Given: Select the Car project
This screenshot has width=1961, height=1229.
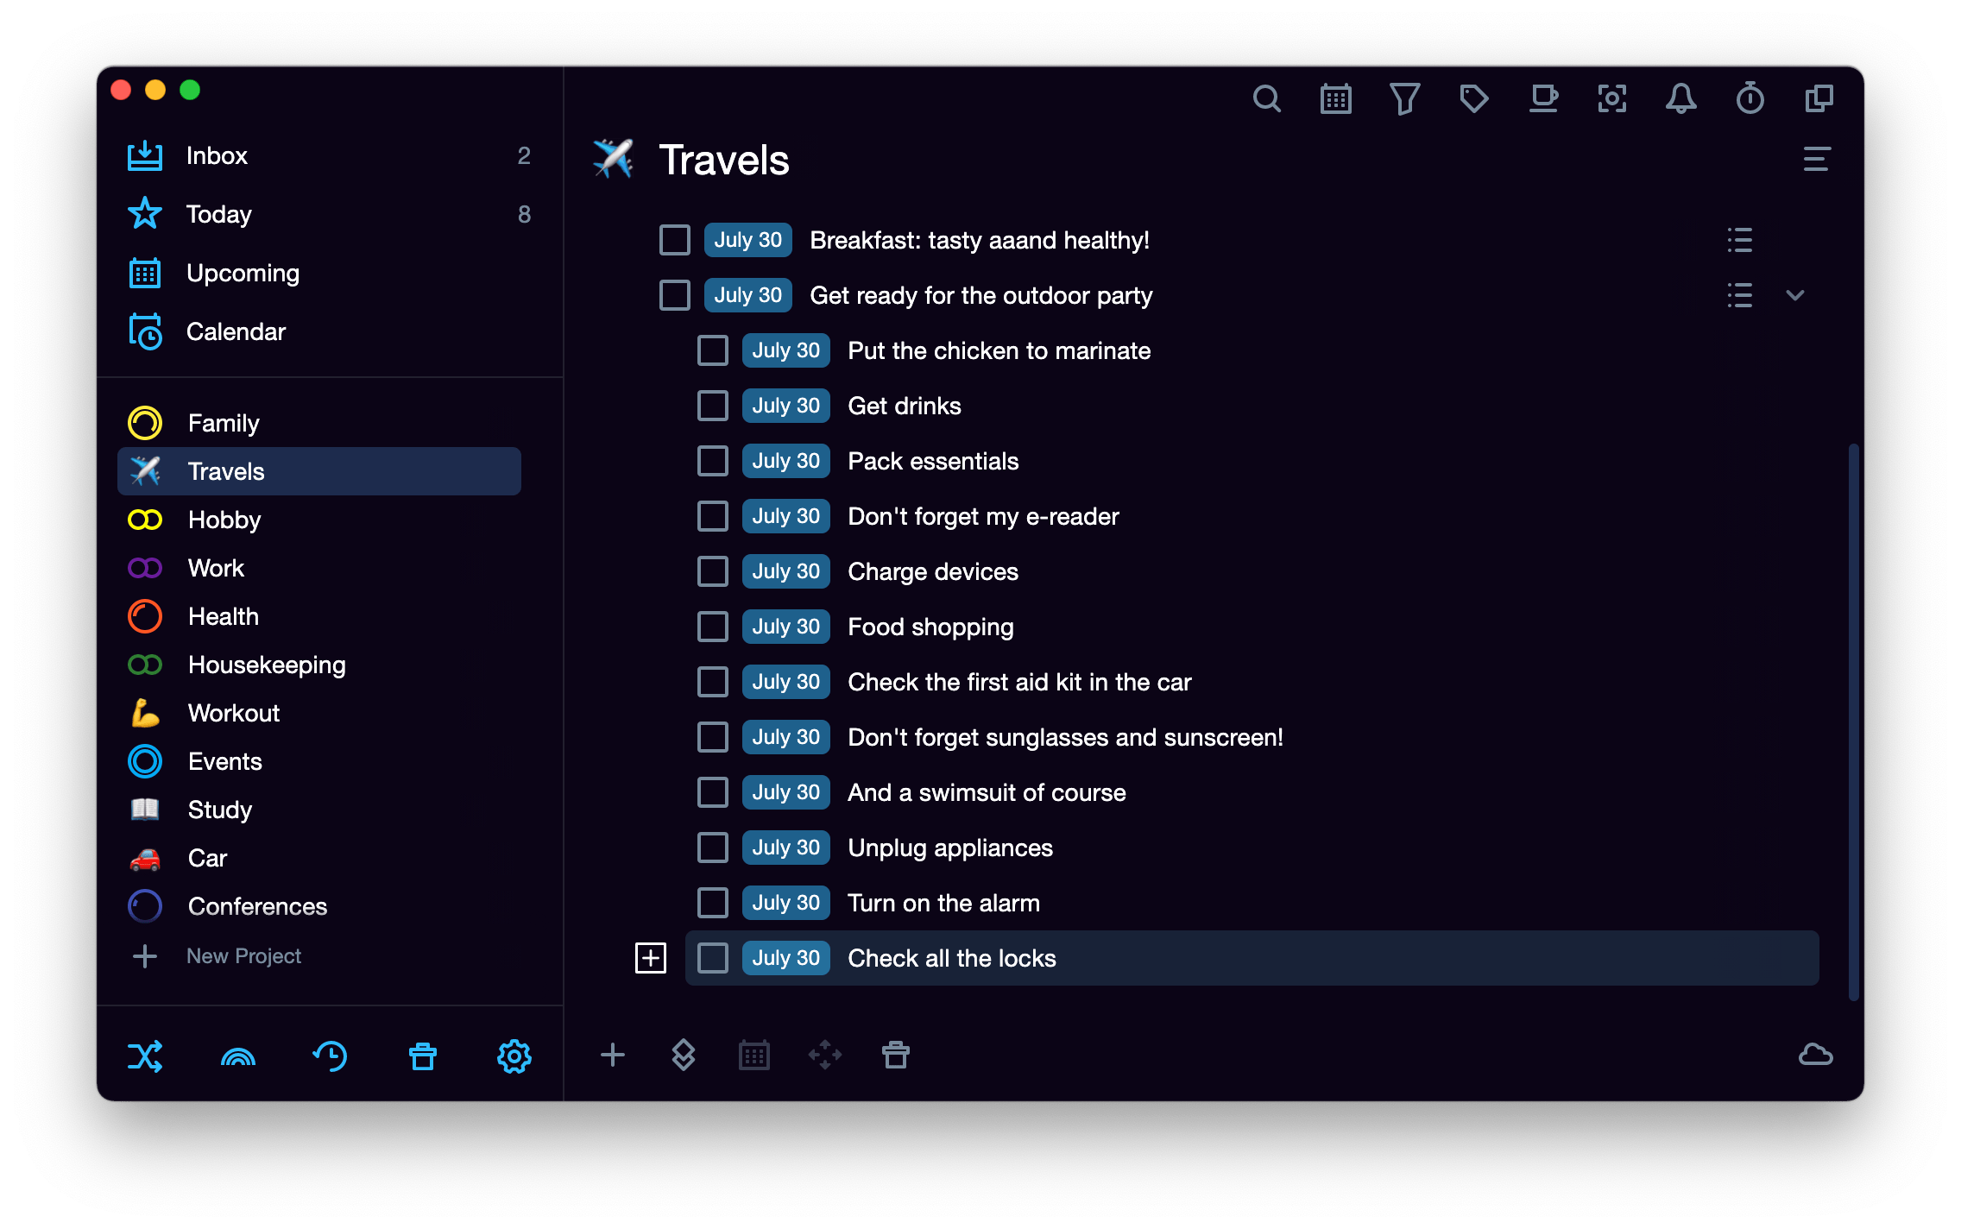Looking at the screenshot, I should [x=319, y=858].
